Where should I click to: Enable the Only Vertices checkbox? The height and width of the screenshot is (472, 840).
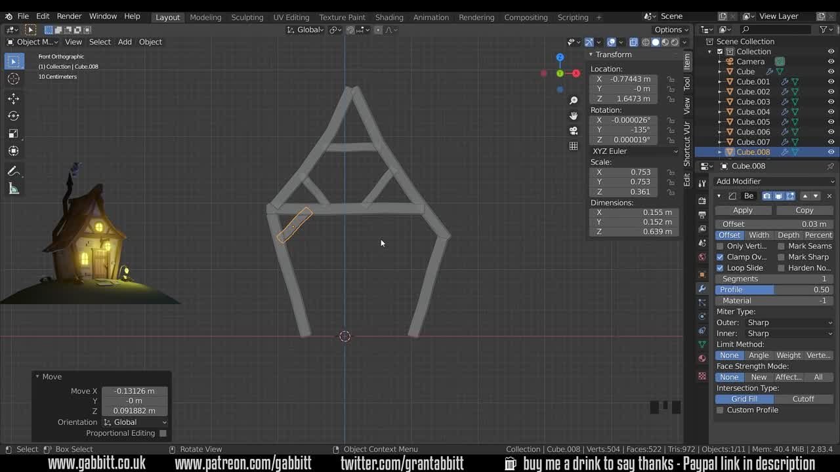[x=720, y=246]
